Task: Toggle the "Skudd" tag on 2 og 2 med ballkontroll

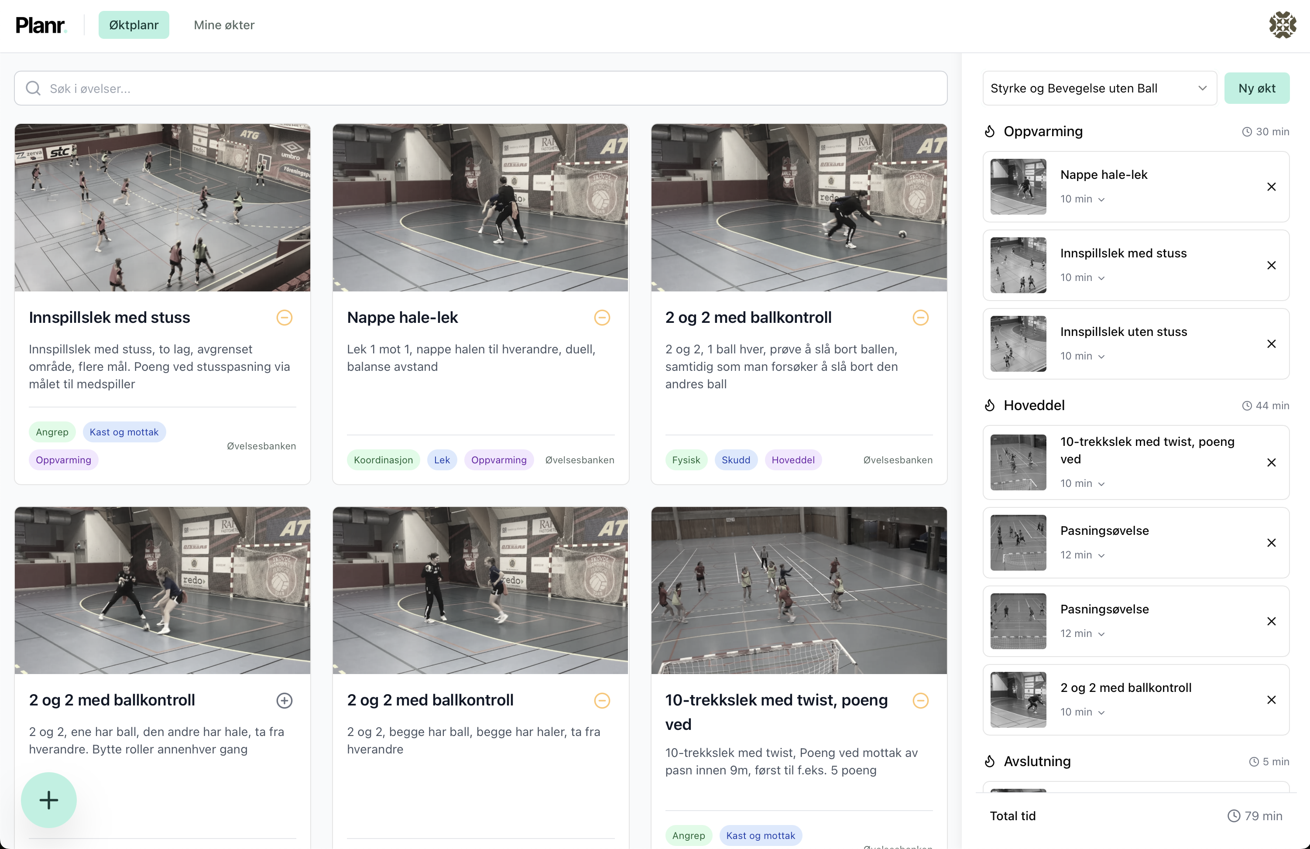Action: [x=736, y=459]
